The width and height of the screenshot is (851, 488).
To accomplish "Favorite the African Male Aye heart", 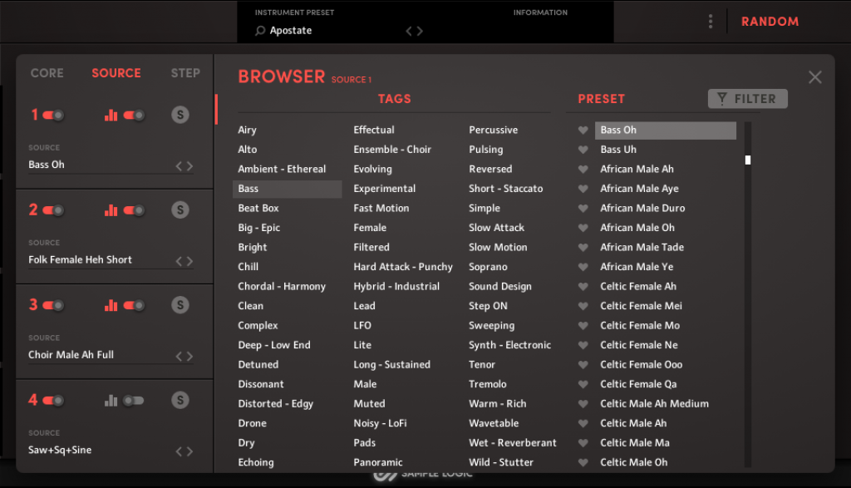I will (x=583, y=189).
